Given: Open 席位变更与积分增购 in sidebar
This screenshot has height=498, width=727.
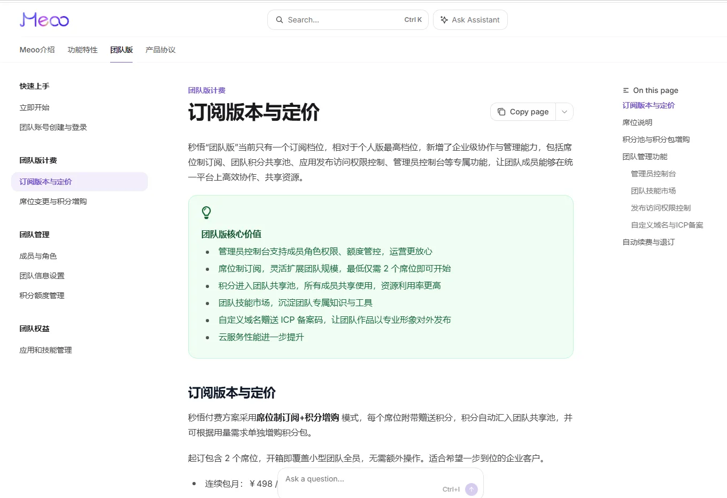Looking at the screenshot, I should 53,201.
